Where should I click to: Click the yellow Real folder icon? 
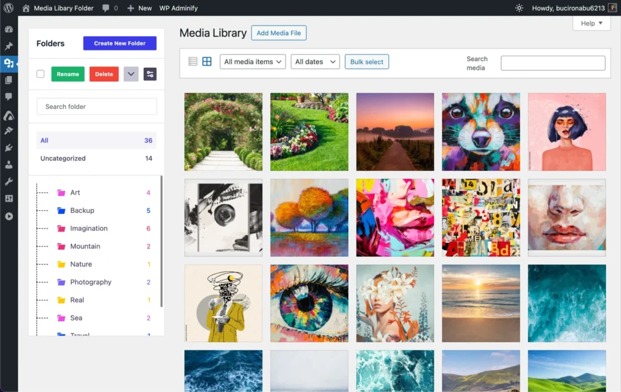(61, 300)
